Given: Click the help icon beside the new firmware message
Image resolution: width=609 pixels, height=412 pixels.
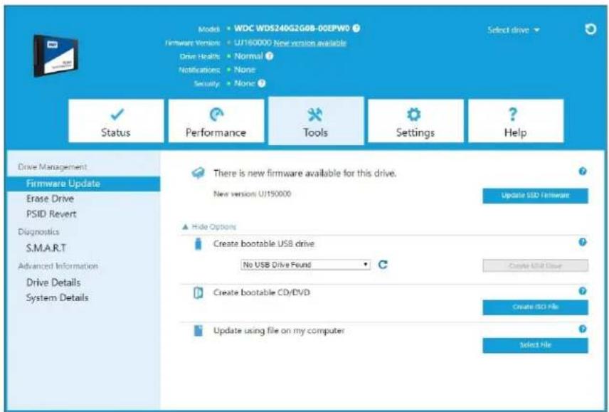Looking at the screenshot, I should (582, 171).
